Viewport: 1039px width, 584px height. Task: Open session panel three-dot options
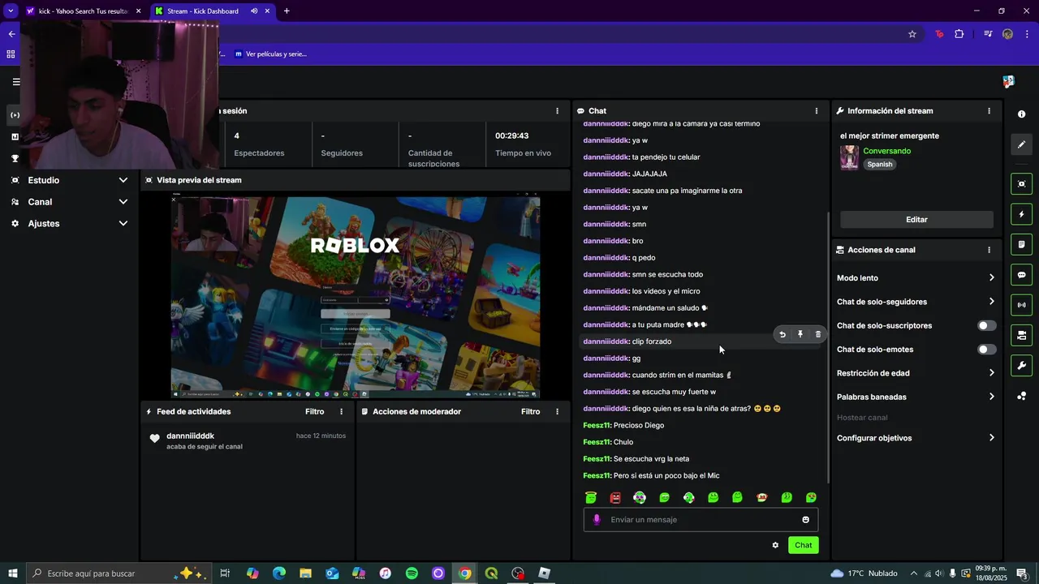pyautogui.click(x=557, y=111)
